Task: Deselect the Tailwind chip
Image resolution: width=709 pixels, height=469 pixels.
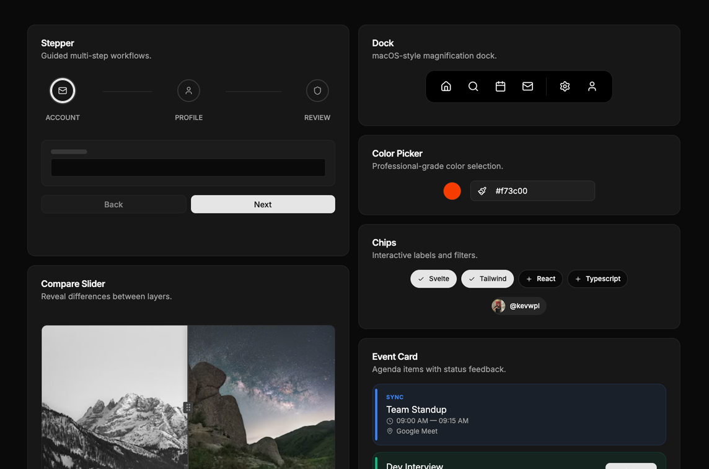Action: pos(487,279)
